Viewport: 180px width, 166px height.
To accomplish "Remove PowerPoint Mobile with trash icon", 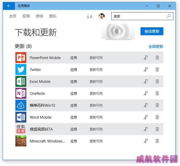I will 157,58.
